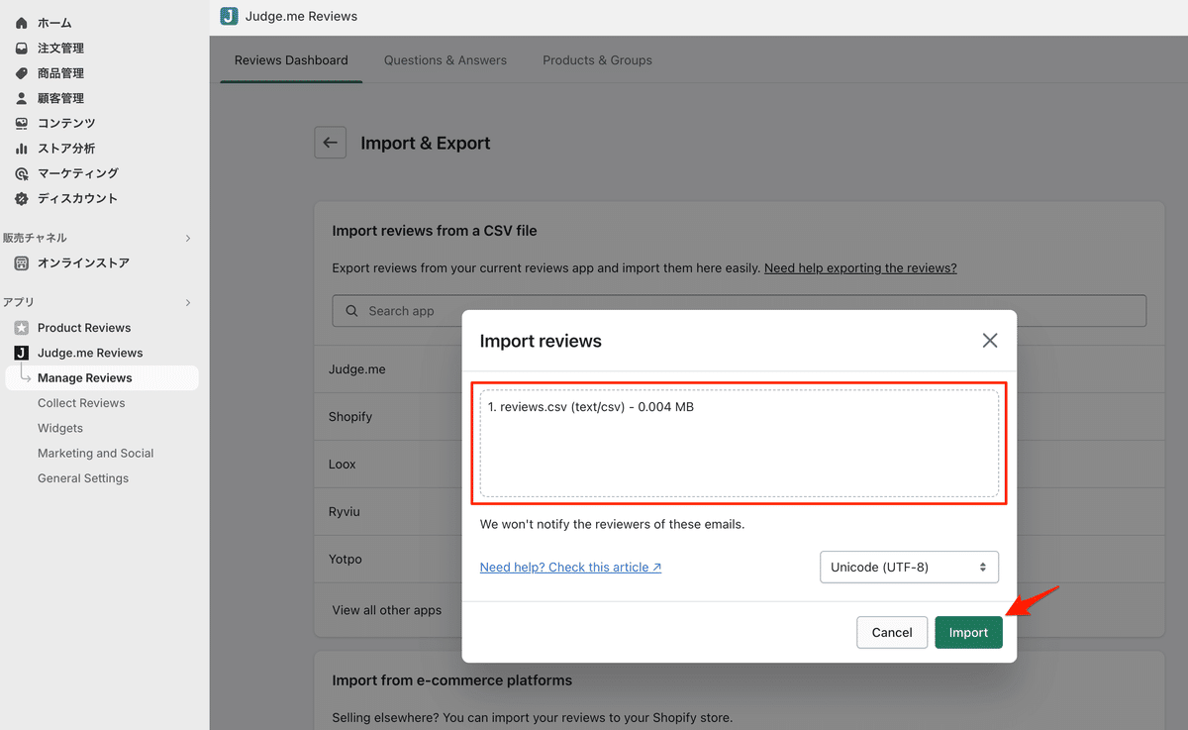
Task: Click the ホーム label in the sidebar
Action: [x=54, y=23]
